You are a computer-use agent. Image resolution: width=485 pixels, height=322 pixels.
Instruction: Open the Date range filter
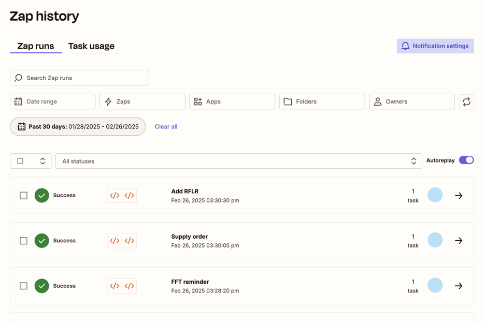(52, 101)
